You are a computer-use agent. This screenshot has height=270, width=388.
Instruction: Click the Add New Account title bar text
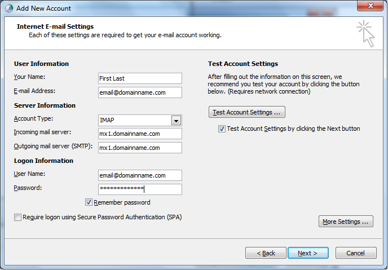(44, 8)
